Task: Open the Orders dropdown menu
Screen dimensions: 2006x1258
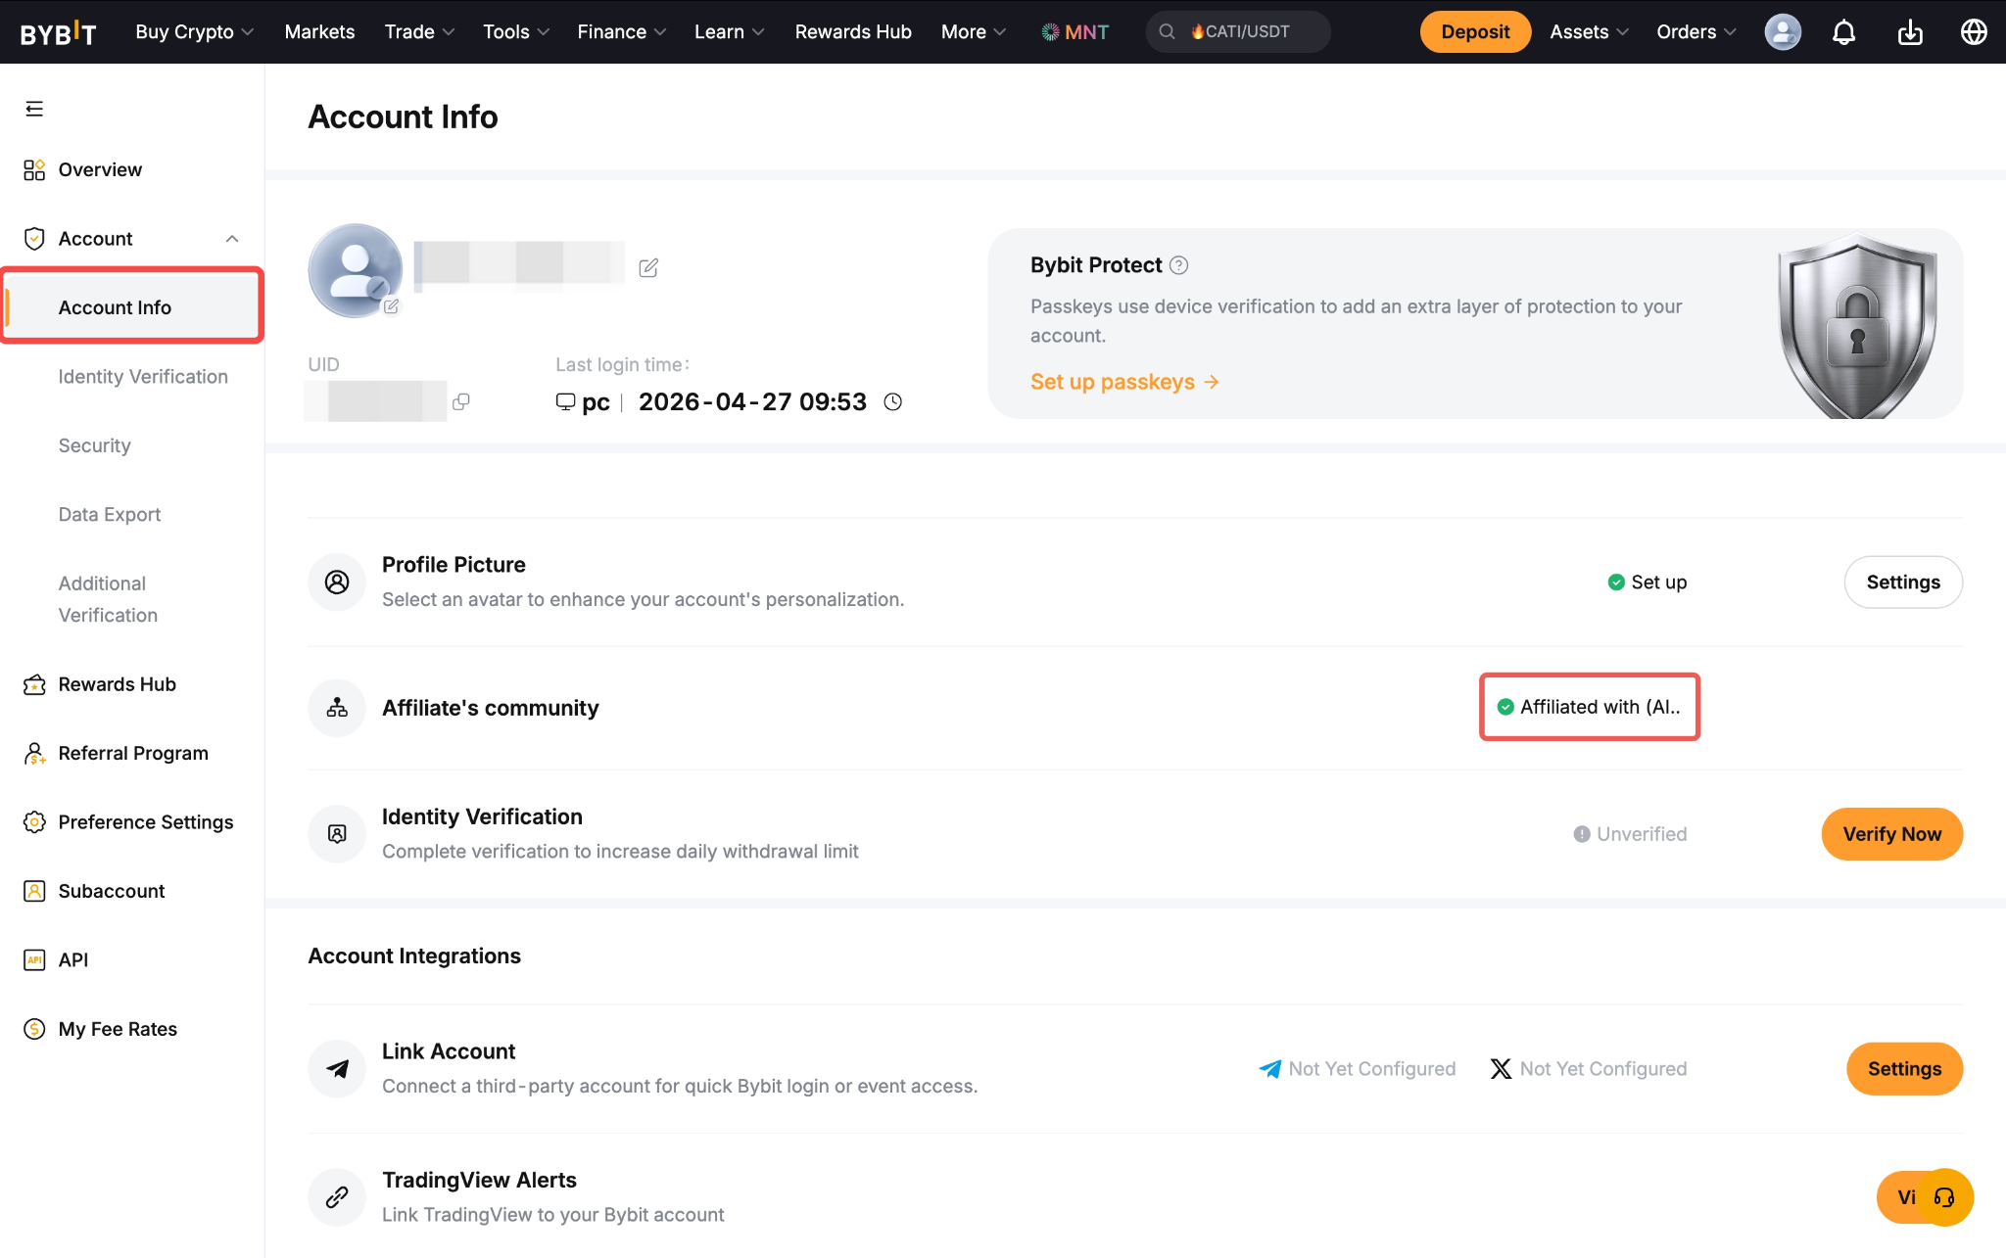Action: 1696,32
